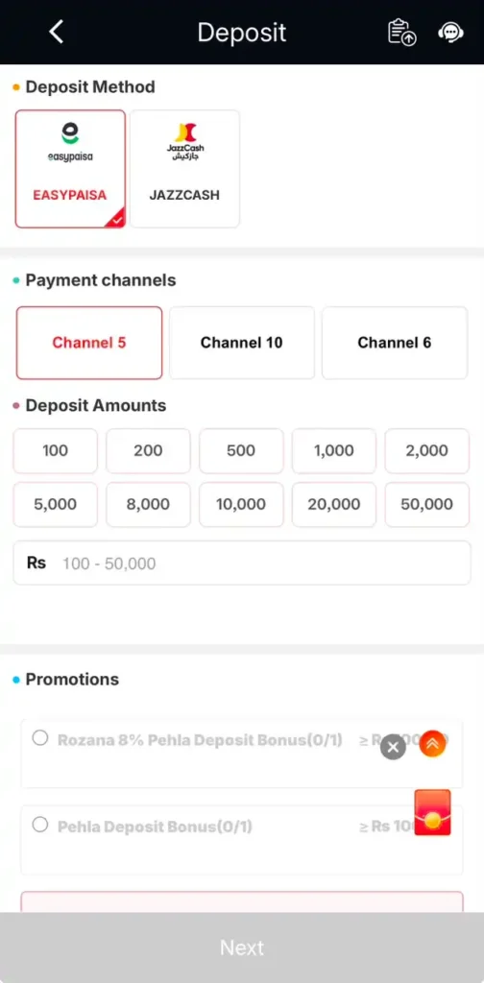
Task: Open the red envelope gift icon
Action: [x=432, y=812]
